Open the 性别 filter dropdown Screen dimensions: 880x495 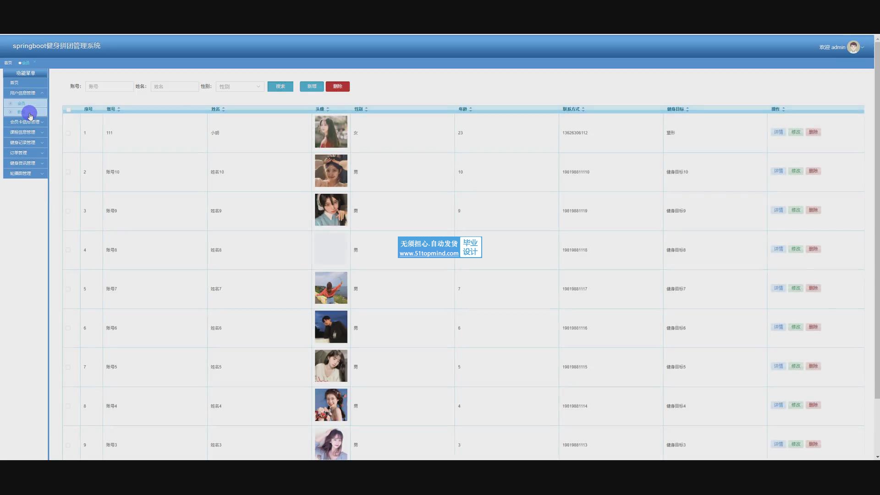pos(240,86)
